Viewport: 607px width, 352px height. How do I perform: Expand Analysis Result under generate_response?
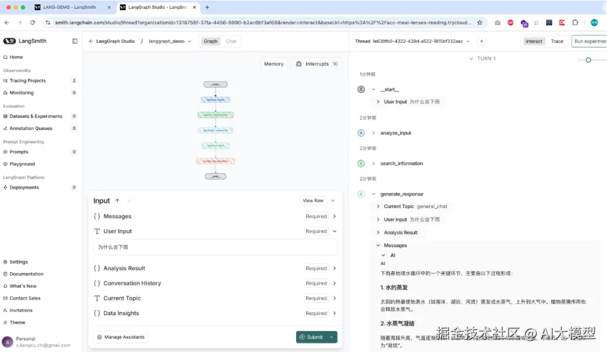[x=378, y=233]
